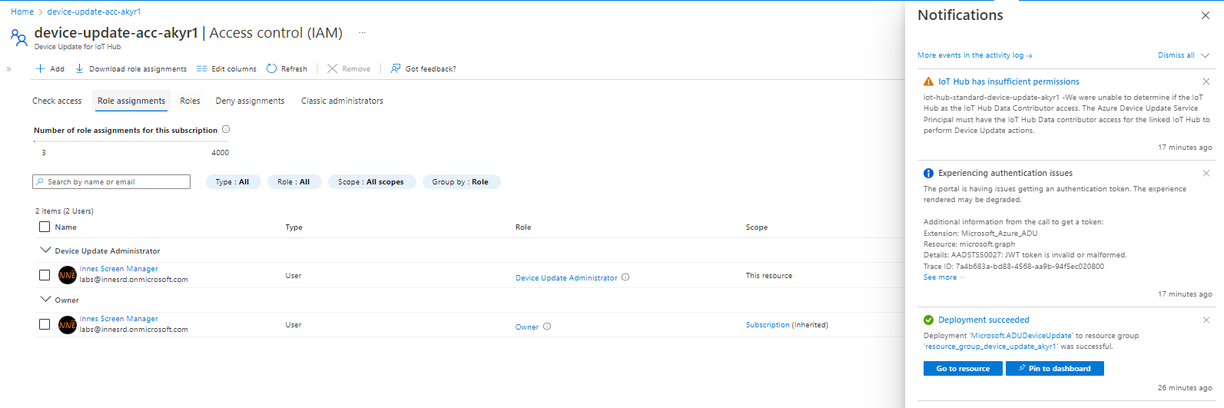Screen dimensions: 1224x408
Task: Collapse the Device Update Administrator group
Action: click(x=45, y=250)
